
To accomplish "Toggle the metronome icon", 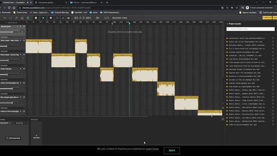I will tap(63, 18).
